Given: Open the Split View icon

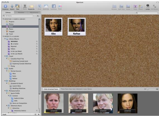Looking at the screenshot, I should pos(121,6).
